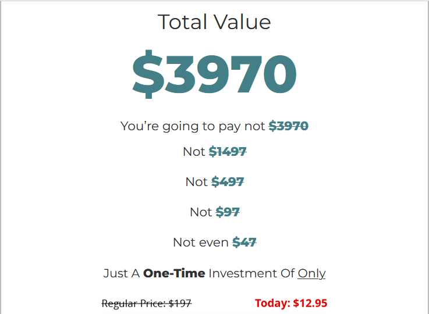Click the struck-through "Regular Price: $197" text
429x314 pixels.
(147, 303)
